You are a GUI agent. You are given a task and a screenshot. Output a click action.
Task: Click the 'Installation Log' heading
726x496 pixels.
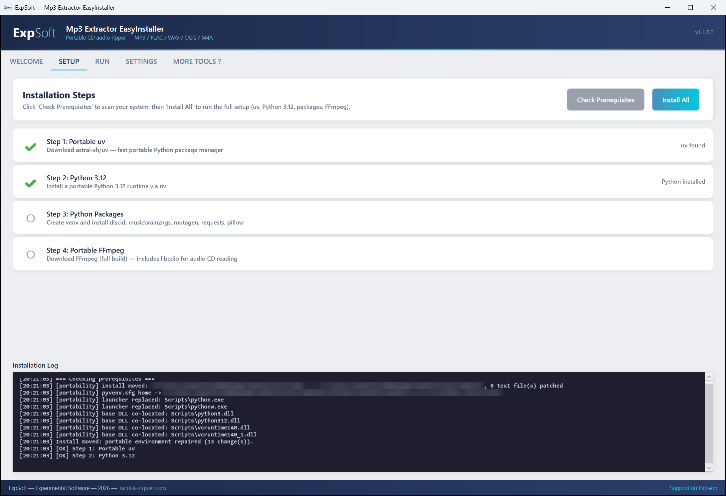35,365
